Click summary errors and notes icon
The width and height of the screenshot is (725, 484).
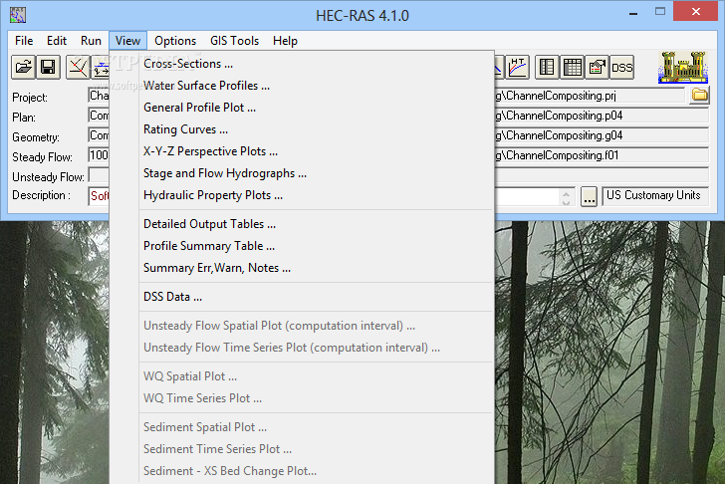(597, 68)
